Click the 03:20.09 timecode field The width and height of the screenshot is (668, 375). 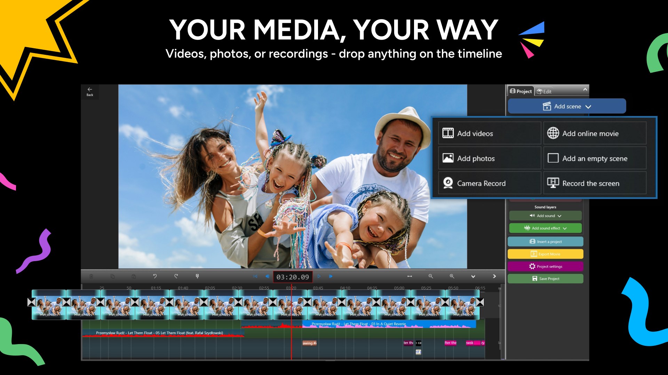(293, 277)
